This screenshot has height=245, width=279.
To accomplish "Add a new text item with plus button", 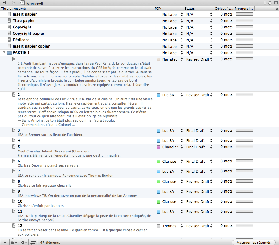I will tap(4, 243).
